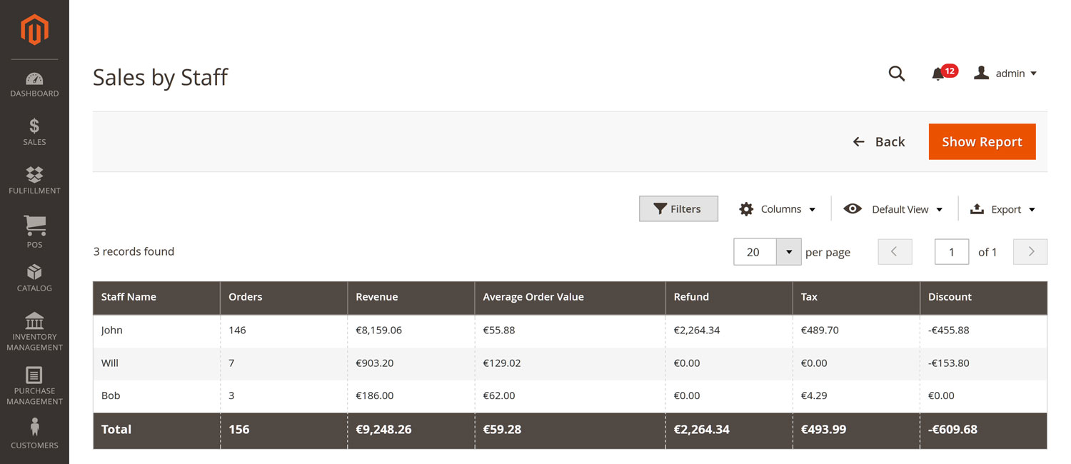
Task: Expand the admin account dropdown
Action: coord(1005,74)
